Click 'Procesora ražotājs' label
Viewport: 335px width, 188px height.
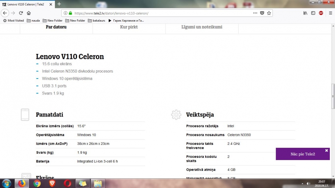click(202, 126)
